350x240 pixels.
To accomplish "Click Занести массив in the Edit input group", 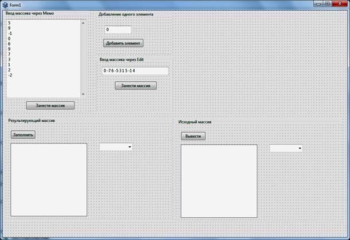I will 136,86.
